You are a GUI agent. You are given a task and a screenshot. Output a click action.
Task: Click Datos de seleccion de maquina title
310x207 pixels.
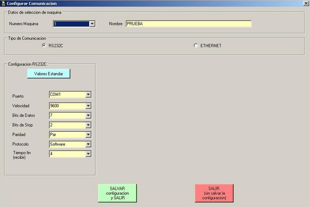point(35,12)
